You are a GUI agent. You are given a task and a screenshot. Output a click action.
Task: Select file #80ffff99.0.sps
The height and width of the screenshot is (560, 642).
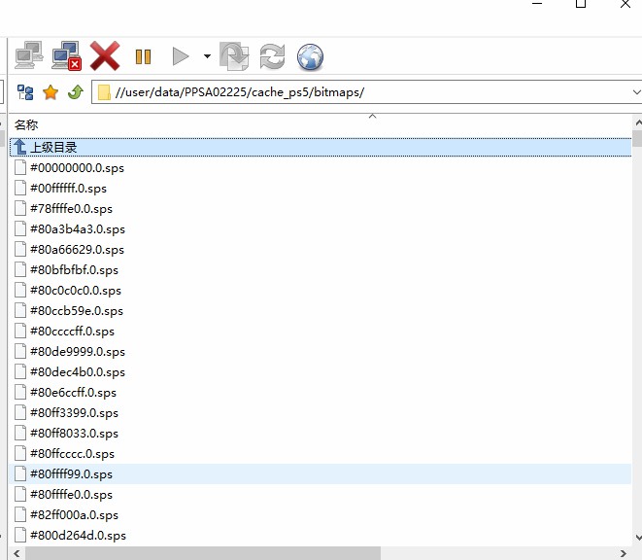point(71,473)
